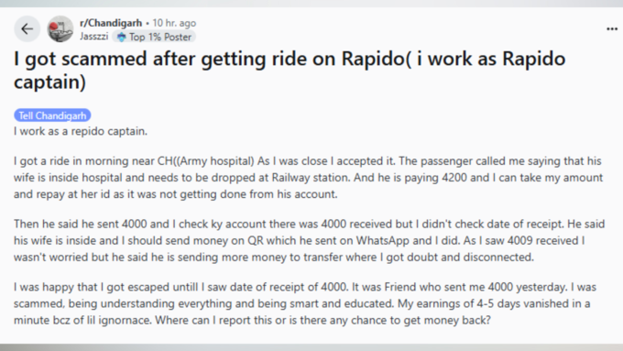Image resolution: width=623 pixels, height=351 pixels.
Task: View the Jasszzi user profile
Action: tap(93, 37)
